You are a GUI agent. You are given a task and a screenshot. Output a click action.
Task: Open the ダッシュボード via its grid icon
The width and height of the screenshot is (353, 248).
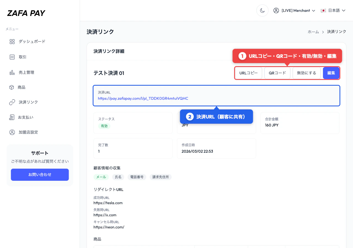(x=12, y=42)
